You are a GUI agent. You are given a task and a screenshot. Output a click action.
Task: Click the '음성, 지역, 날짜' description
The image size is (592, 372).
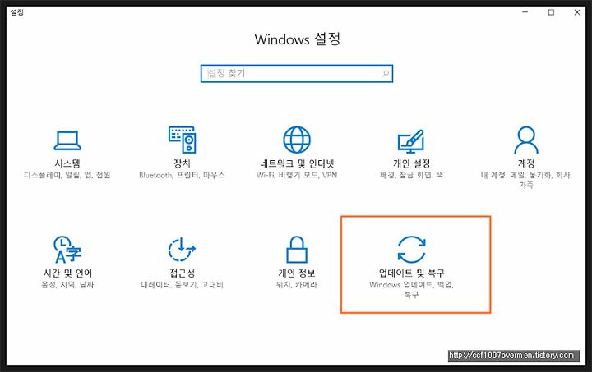[67, 285]
